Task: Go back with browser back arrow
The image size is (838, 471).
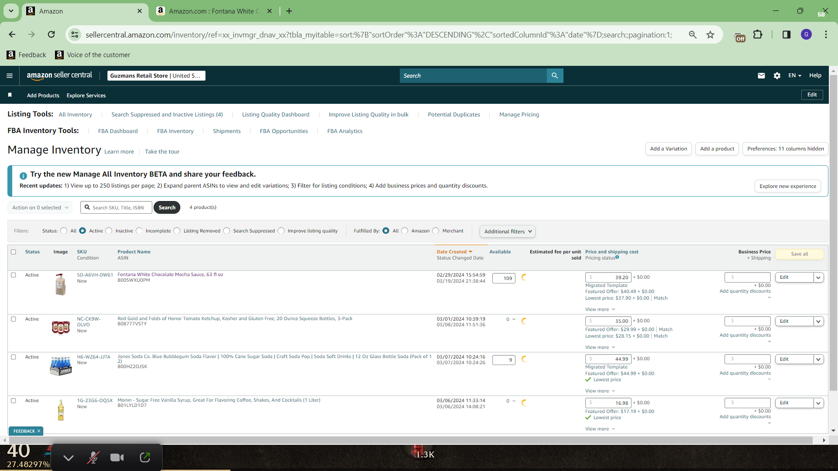Action: (12, 34)
